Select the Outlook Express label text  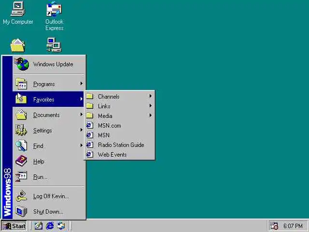click(x=55, y=25)
